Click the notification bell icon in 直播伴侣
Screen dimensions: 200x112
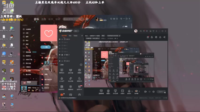point(160,37)
